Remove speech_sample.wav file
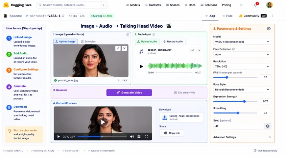Viewport: 286px width, 157px height. 199,50
